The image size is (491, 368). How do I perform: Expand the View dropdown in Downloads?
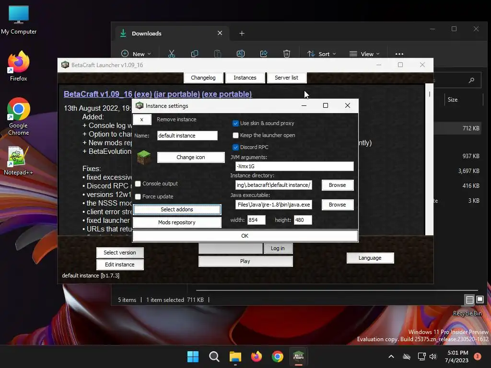pos(364,54)
